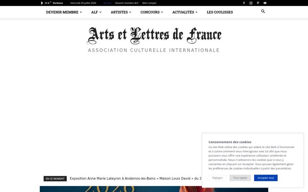
Task: Open the Facebook social icon
Action: 244,3
